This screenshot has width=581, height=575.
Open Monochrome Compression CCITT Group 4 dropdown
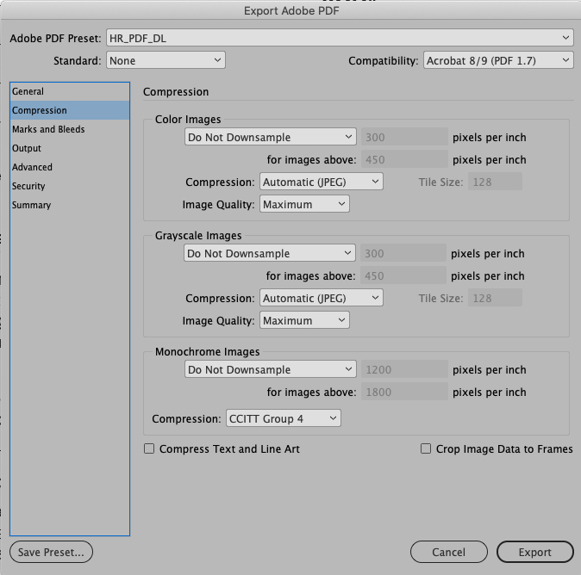click(284, 418)
